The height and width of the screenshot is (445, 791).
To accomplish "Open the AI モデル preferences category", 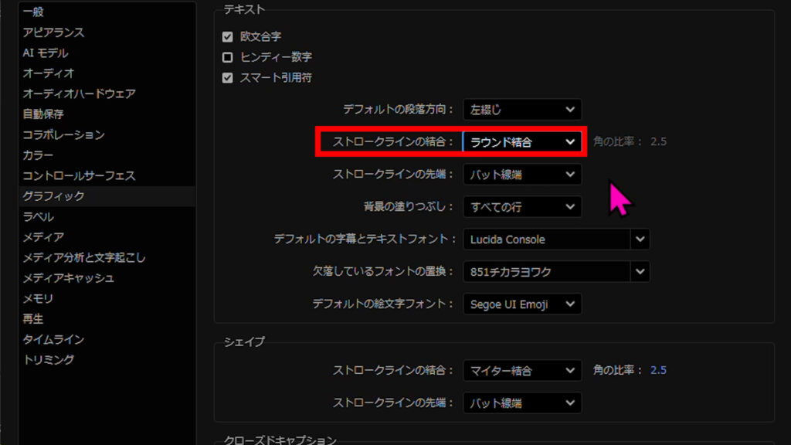I will tap(45, 53).
